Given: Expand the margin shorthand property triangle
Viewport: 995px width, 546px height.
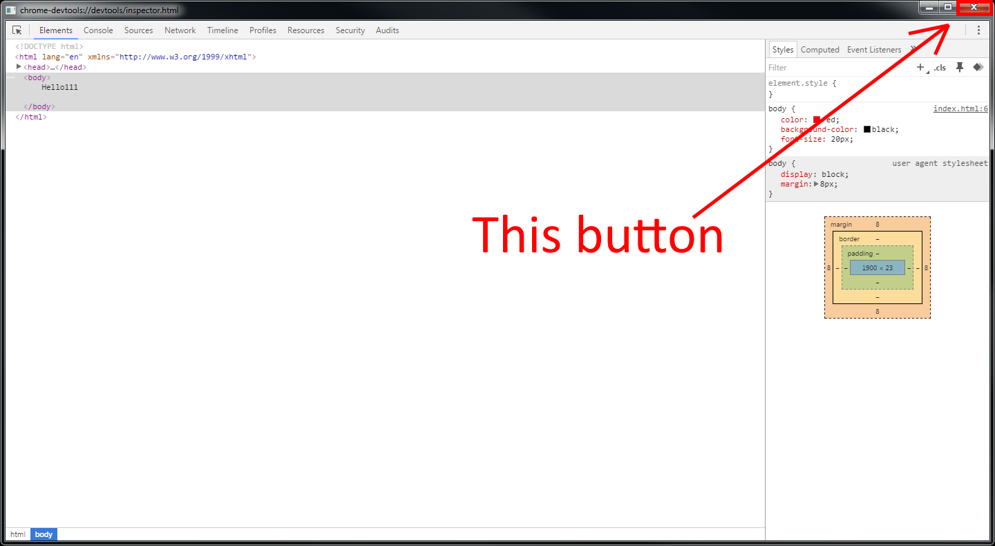Looking at the screenshot, I should pyautogui.click(x=816, y=185).
